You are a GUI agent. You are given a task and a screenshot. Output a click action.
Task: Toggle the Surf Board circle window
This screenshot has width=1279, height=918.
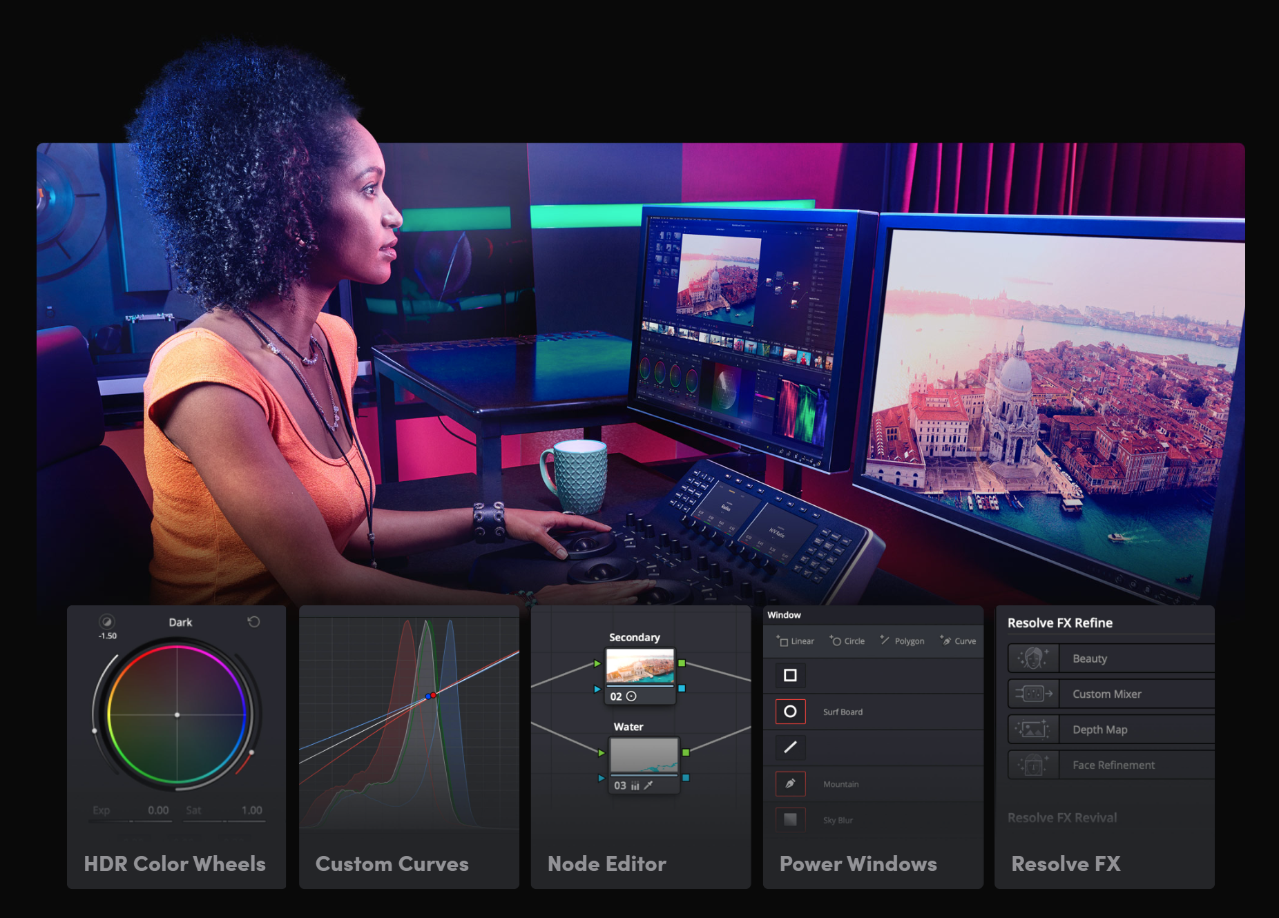[790, 712]
